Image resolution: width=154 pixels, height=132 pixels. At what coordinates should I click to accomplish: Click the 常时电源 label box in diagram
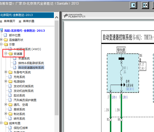121,50
